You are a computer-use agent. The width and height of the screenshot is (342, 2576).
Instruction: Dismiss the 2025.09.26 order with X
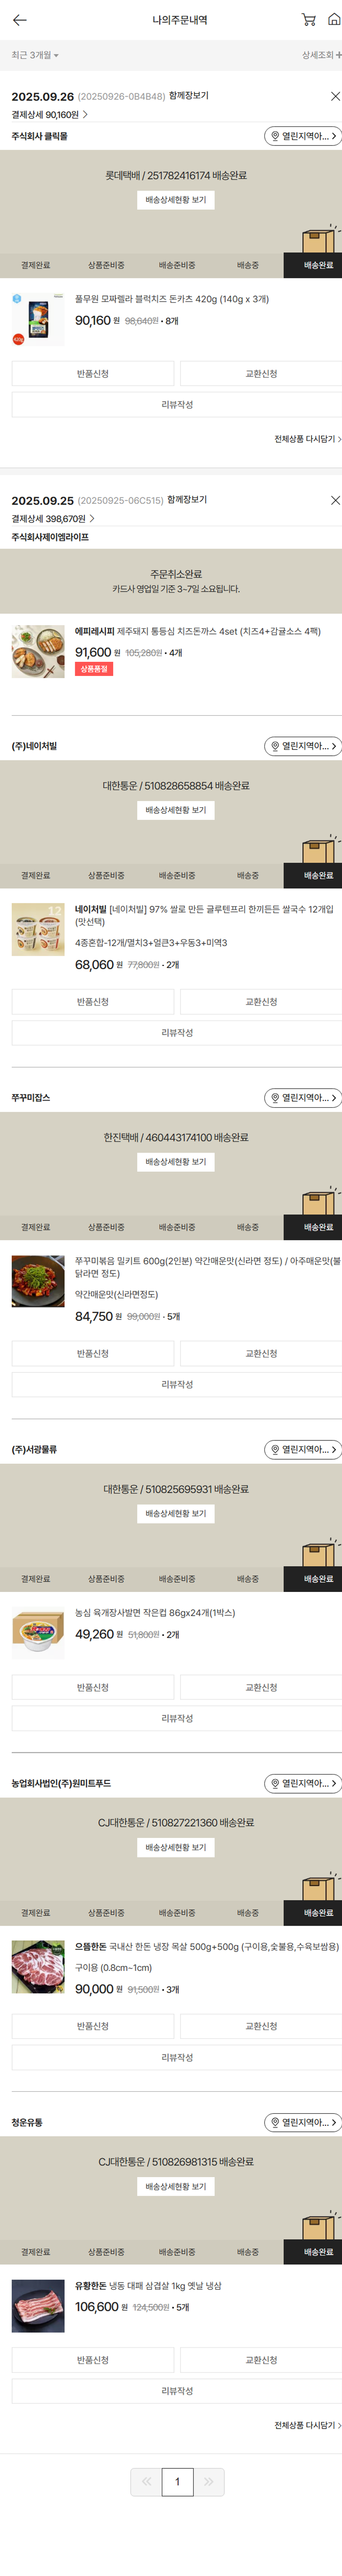pyautogui.click(x=335, y=96)
